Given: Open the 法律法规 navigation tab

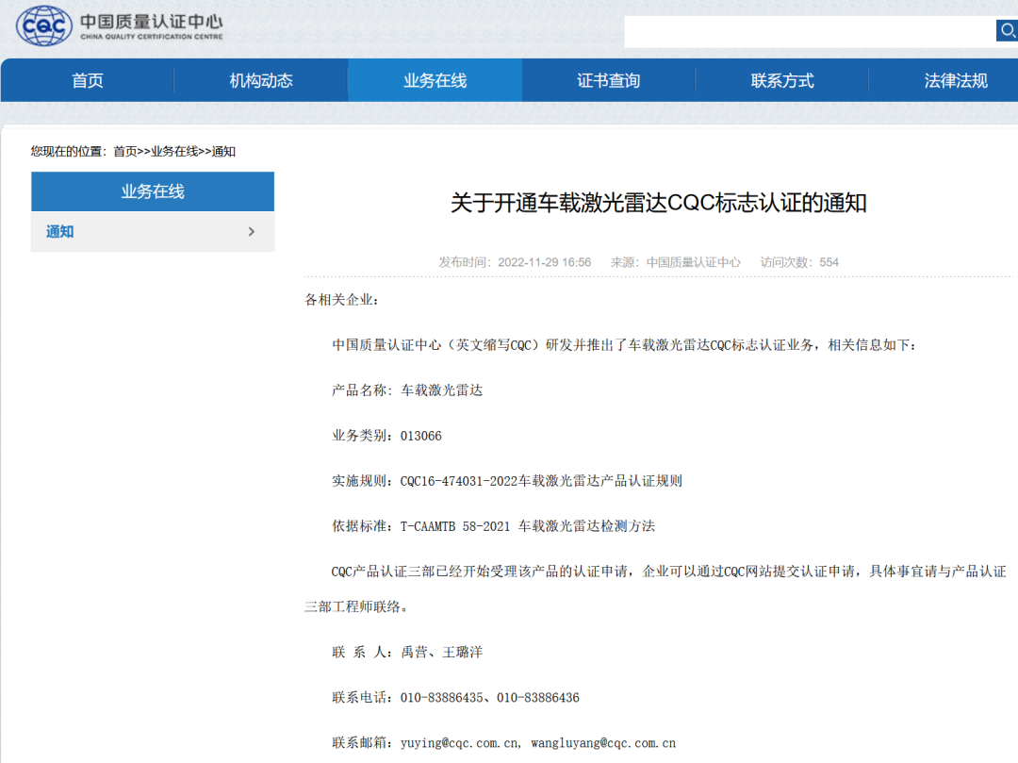Looking at the screenshot, I should [956, 81].
